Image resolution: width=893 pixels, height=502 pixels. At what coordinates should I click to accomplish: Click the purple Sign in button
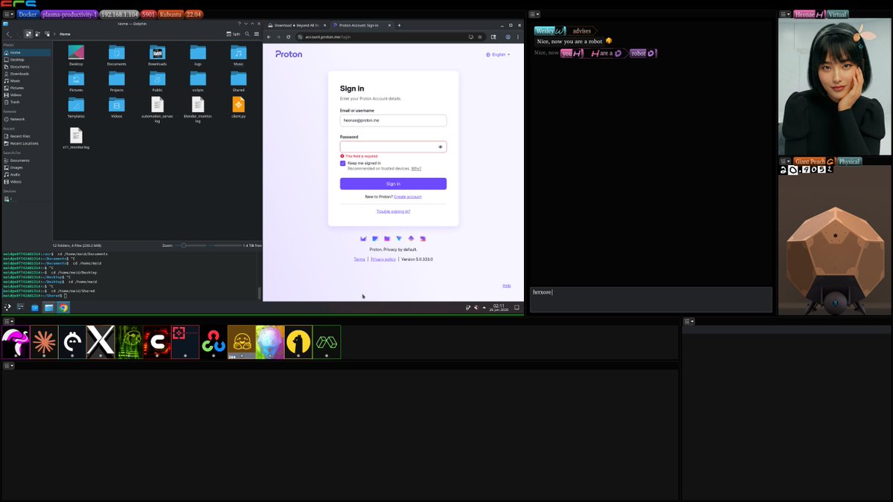[x=393, y=184]
